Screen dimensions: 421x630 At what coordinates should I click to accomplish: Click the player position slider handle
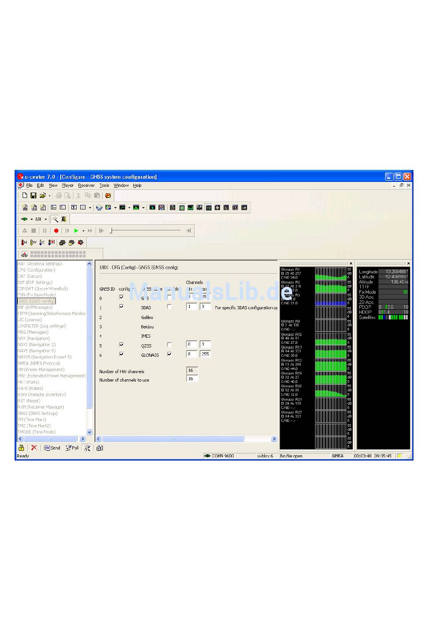[x=111, y=231]
